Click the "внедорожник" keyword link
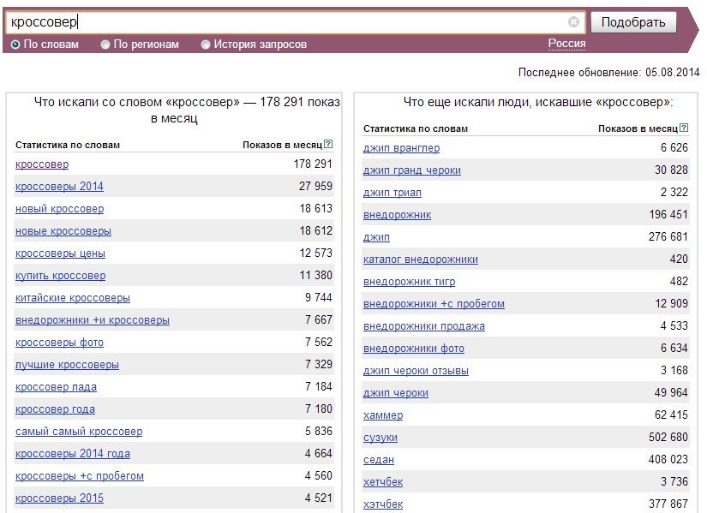This screenshot has width=707, height=513. (x=397, y=215)
